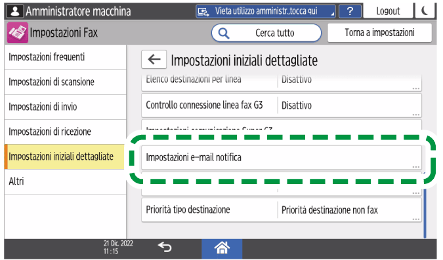Select Impostazioni frequenti menu item
Screen dimensions: 443x260
click(65, 57)
